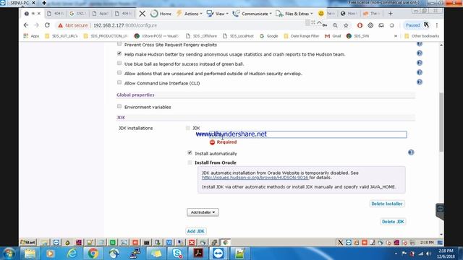Click the Paused profile button
The height and width of the screenshot is (260, 463).
point(417,25)
